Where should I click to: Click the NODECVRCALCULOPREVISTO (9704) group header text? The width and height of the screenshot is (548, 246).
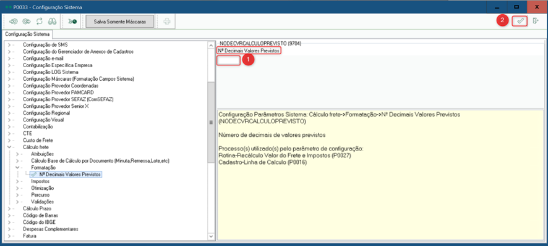tap(261, 44)
